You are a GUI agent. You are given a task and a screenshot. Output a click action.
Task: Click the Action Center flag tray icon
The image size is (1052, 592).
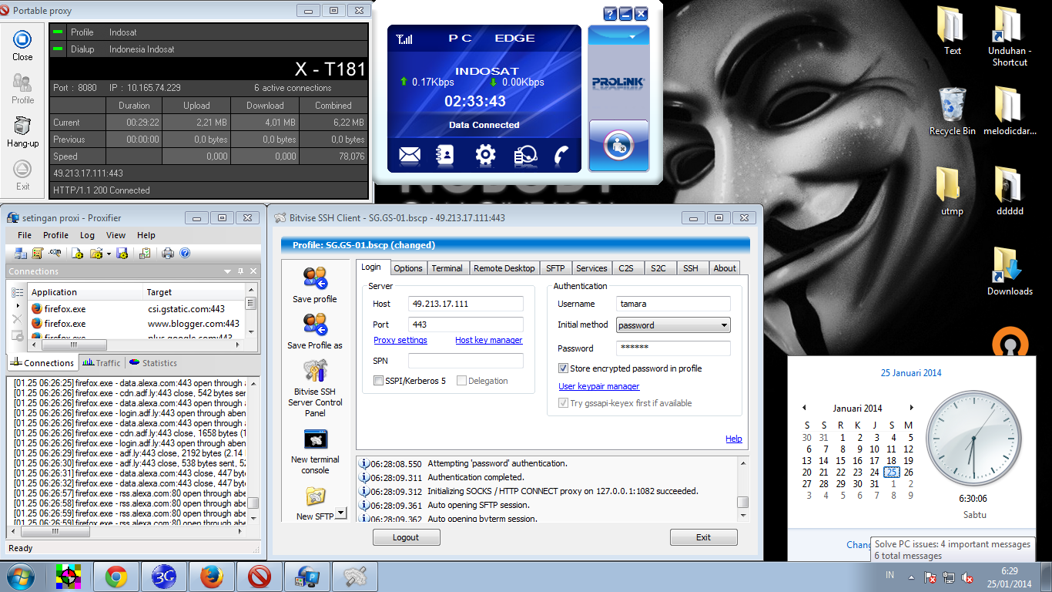click(x=930, y=577)
